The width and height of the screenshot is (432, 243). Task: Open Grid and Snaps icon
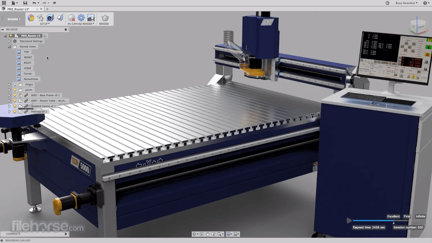236,234
